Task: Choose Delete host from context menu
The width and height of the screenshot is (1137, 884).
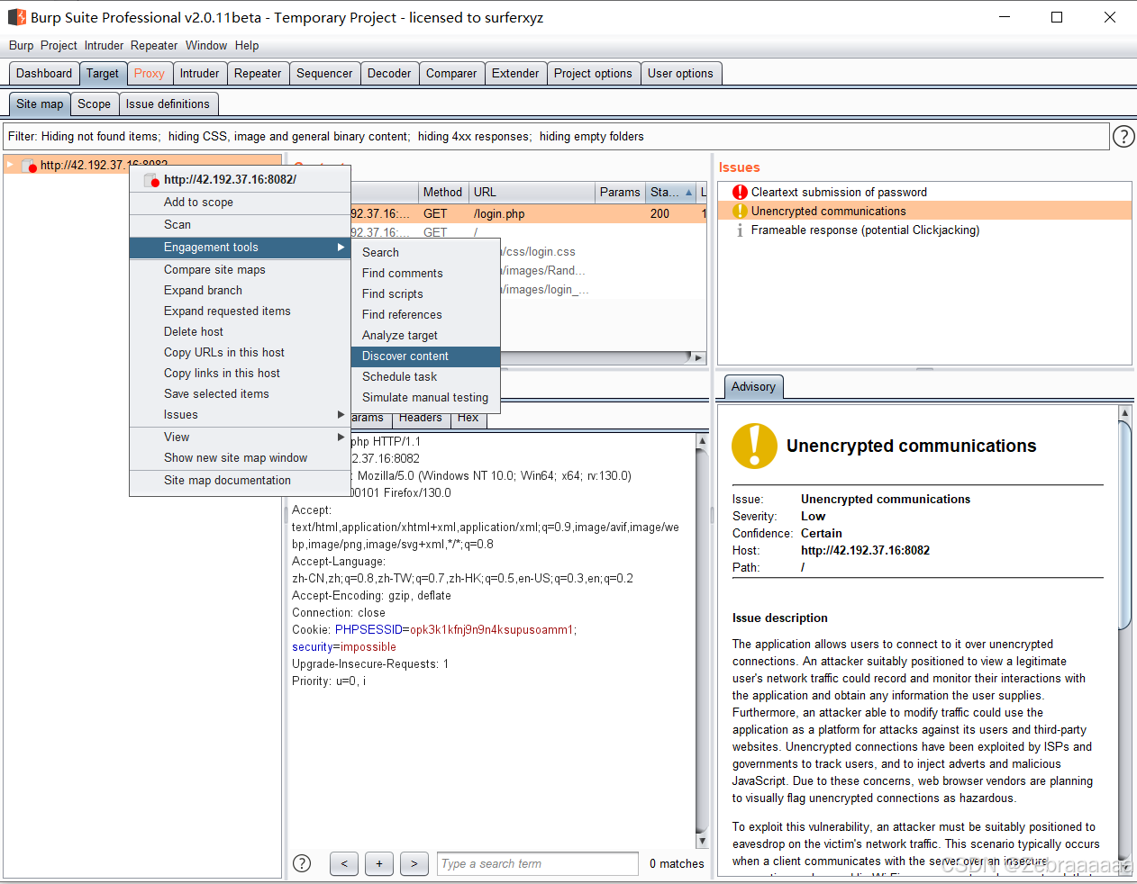Action: [240, 332]
